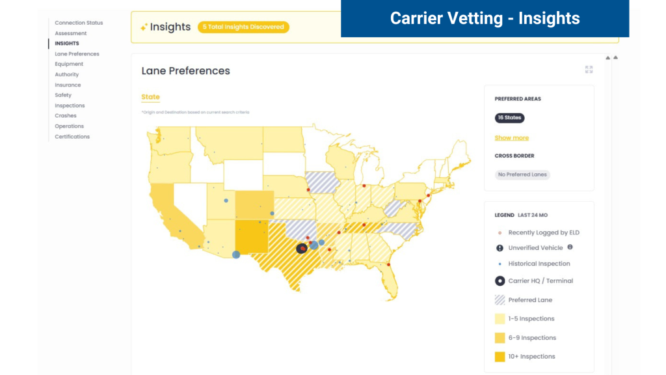Click the 10+ Inspections color swatch
This screenshot has height=375, width=666.
coord(499,357)
